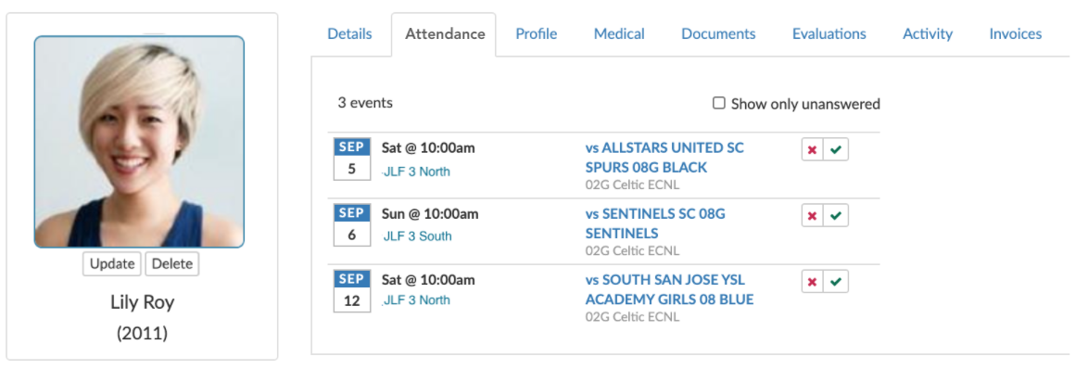Mark Sep 6 Sentinels game as not attending
Screen dimensions: 1075x369
click(x=813, y=215)
